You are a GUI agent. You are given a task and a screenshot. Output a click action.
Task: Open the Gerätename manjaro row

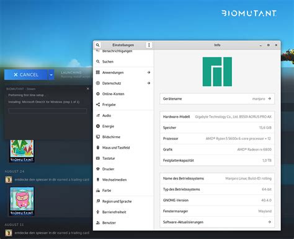click(x=217, y=98)
